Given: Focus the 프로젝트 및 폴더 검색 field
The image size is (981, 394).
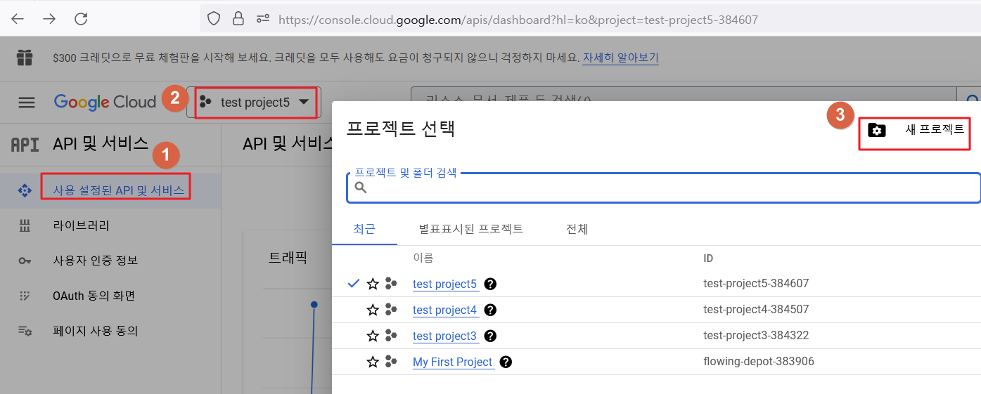Looking at the screenshot, I should click(663, 188).
